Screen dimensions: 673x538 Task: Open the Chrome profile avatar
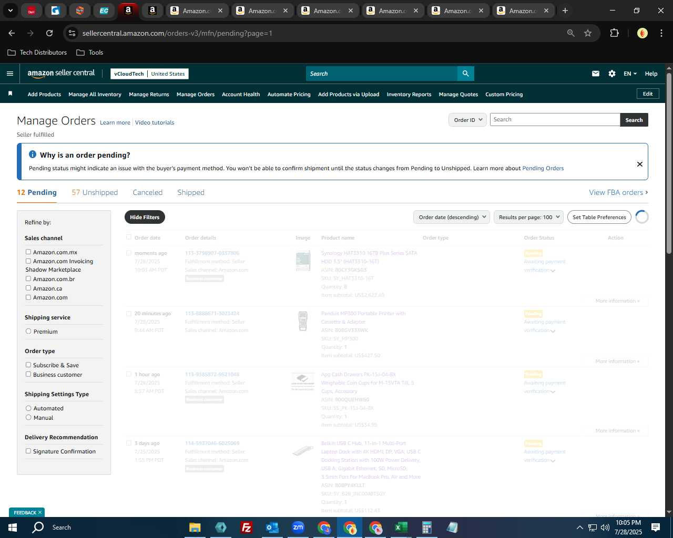[643, 33]
